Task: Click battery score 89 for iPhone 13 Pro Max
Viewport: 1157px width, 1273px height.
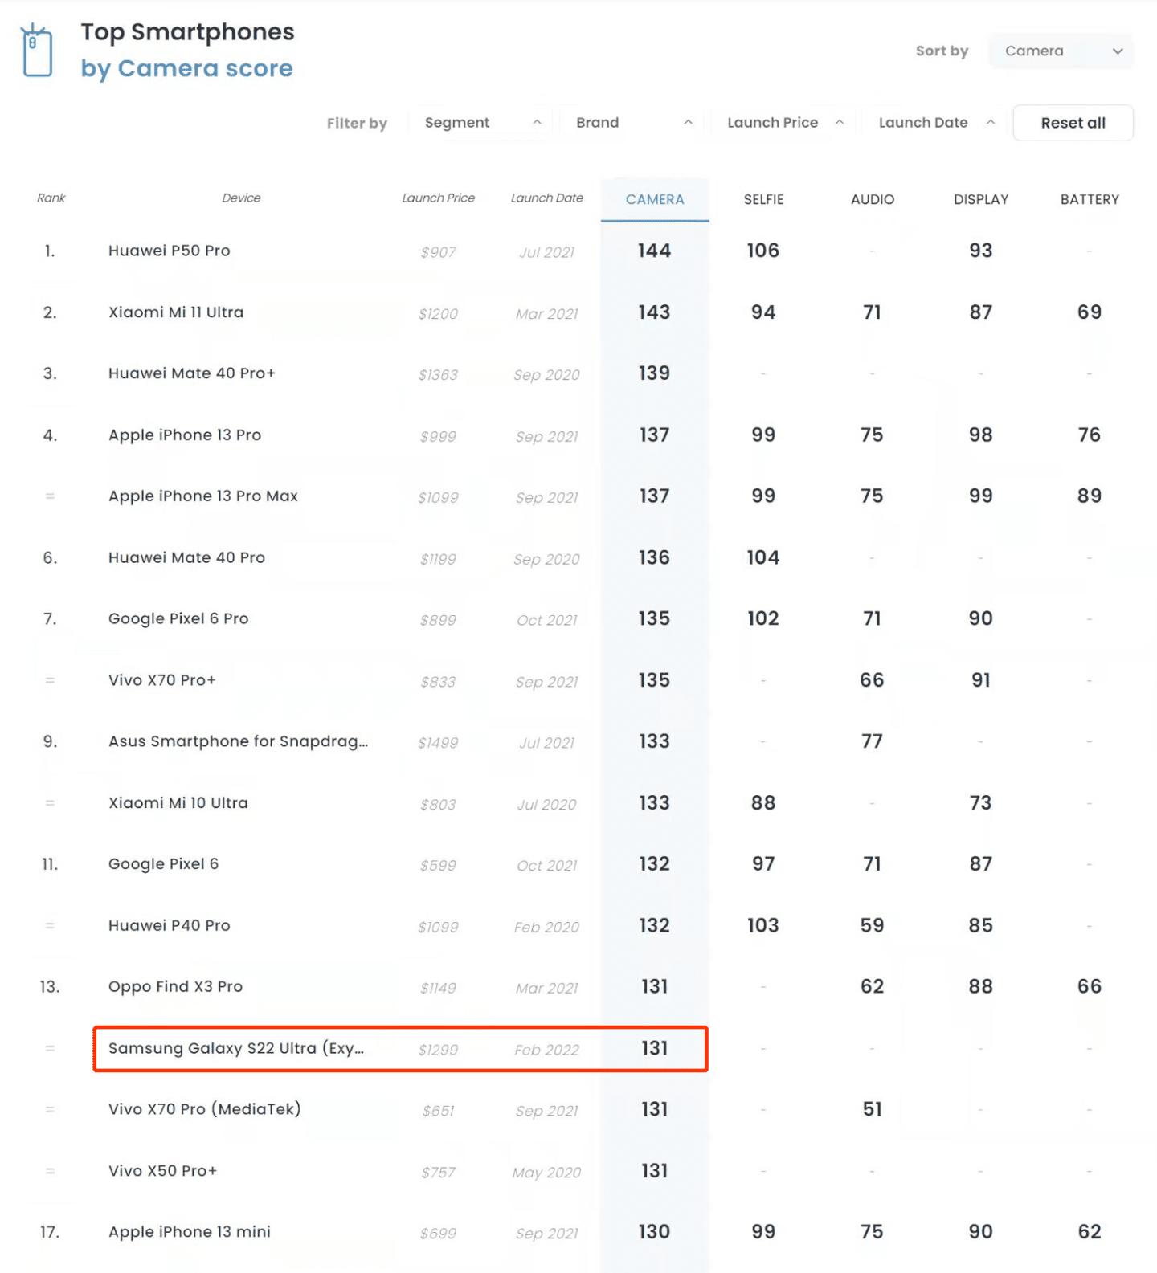Action: [1090, 496]
